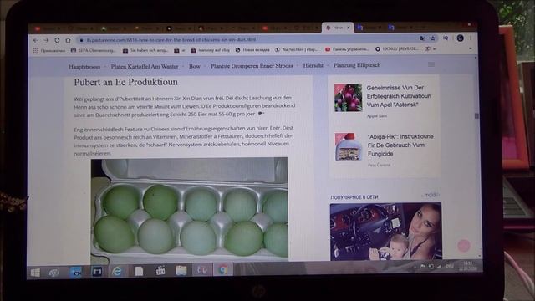The image size is (535, 301).
Task: Open the HKHUU | REVERSE bookmark
Action: (x=397, y=49)
